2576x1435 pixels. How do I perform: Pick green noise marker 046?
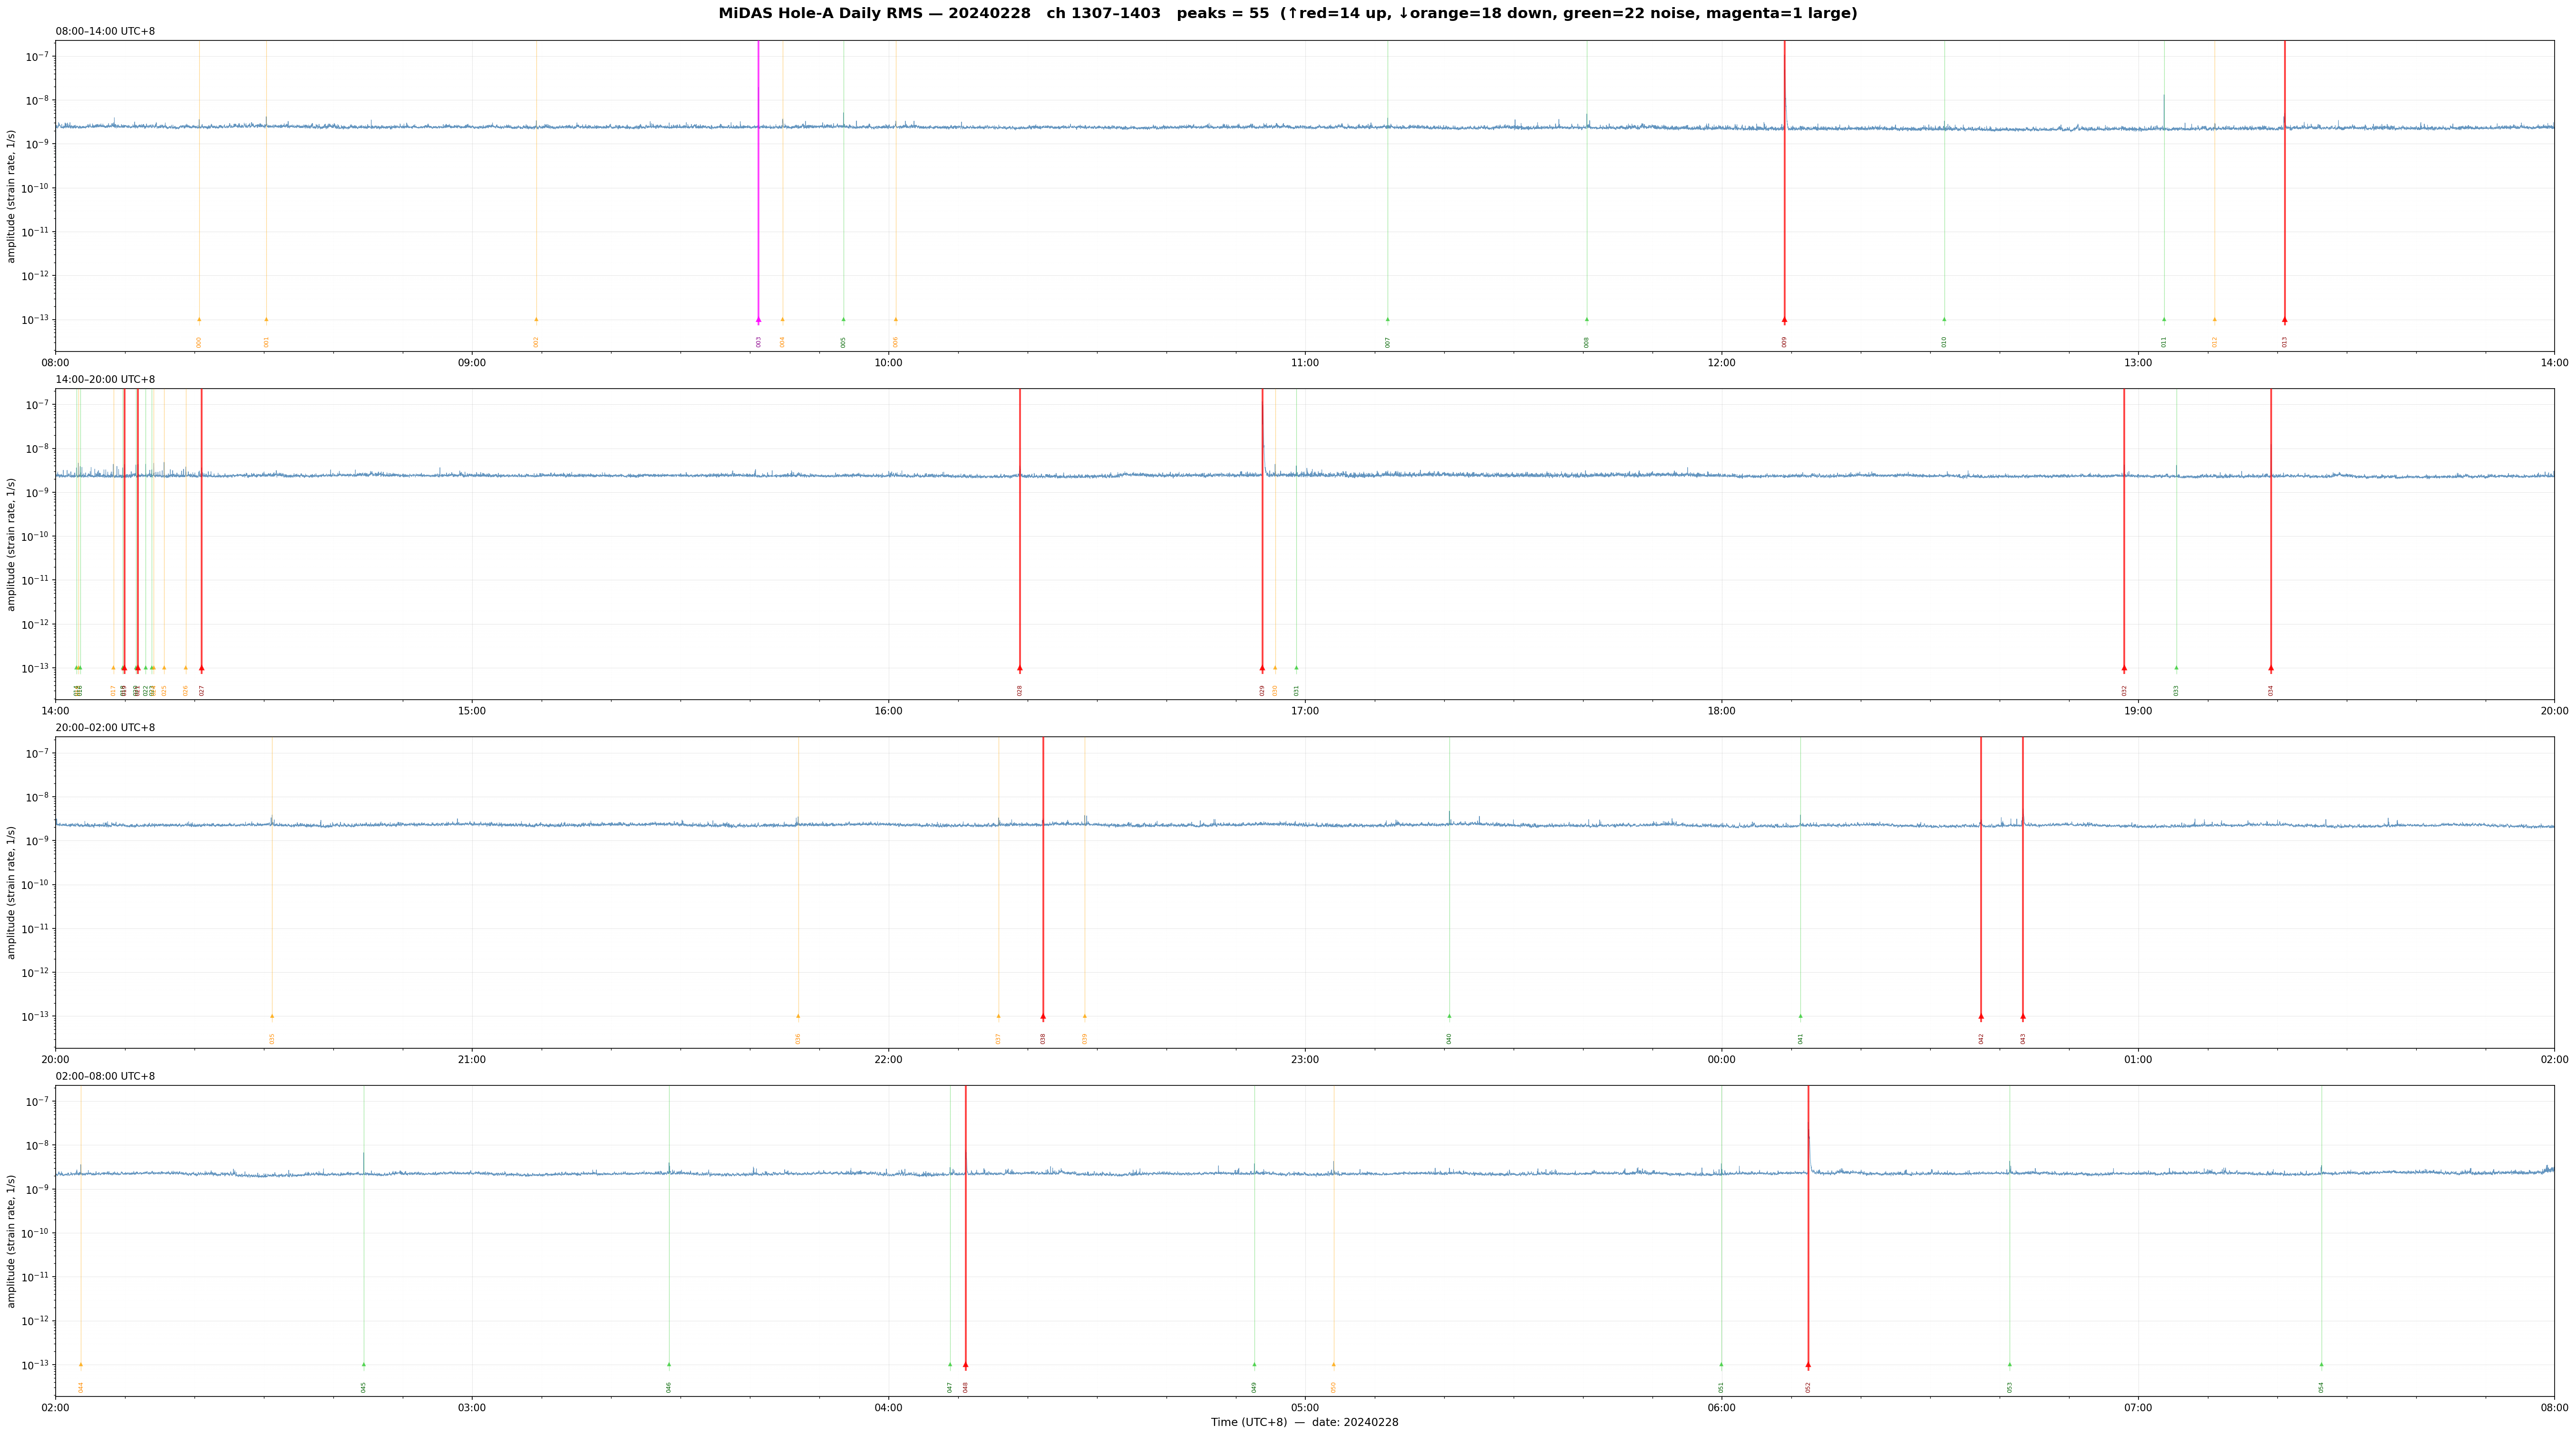[x=669, y=1364]
